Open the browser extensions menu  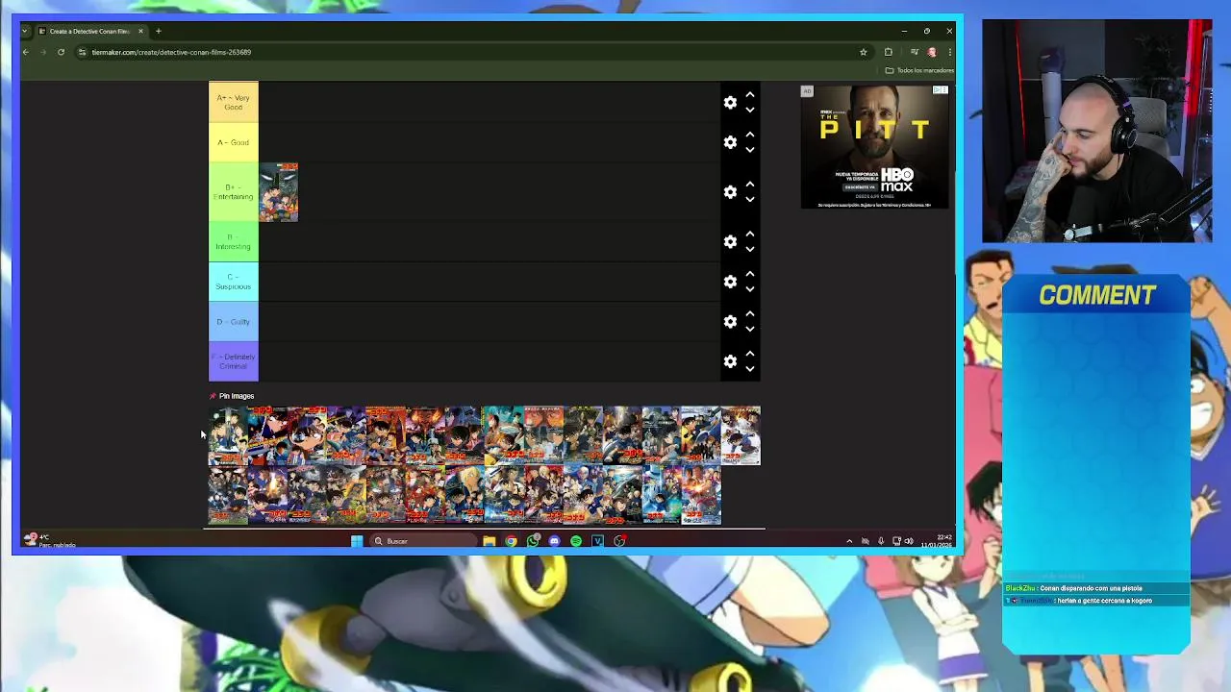pyautogui.click(x=889, y=52)
